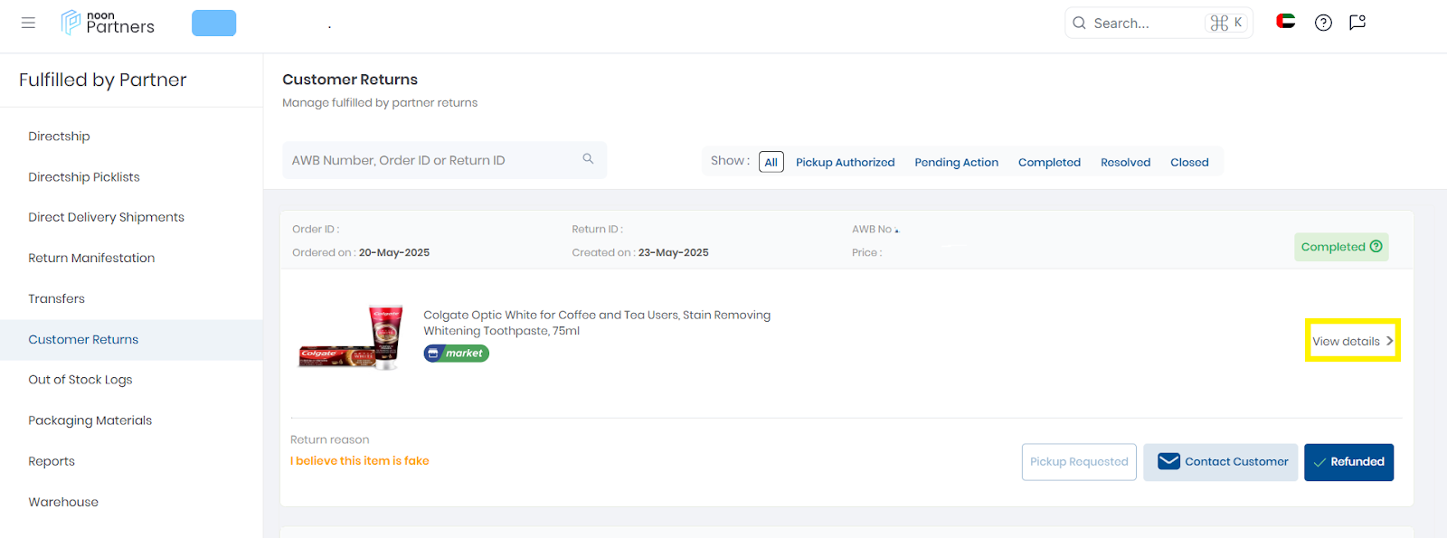
Task: Filter by Closed returns
Action: (x=1189, y=163)
